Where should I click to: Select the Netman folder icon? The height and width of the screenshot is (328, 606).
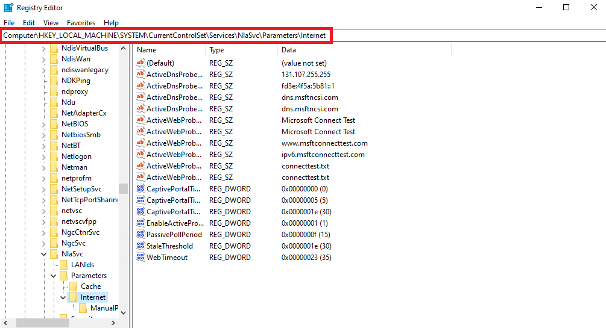tap(54, 167)
